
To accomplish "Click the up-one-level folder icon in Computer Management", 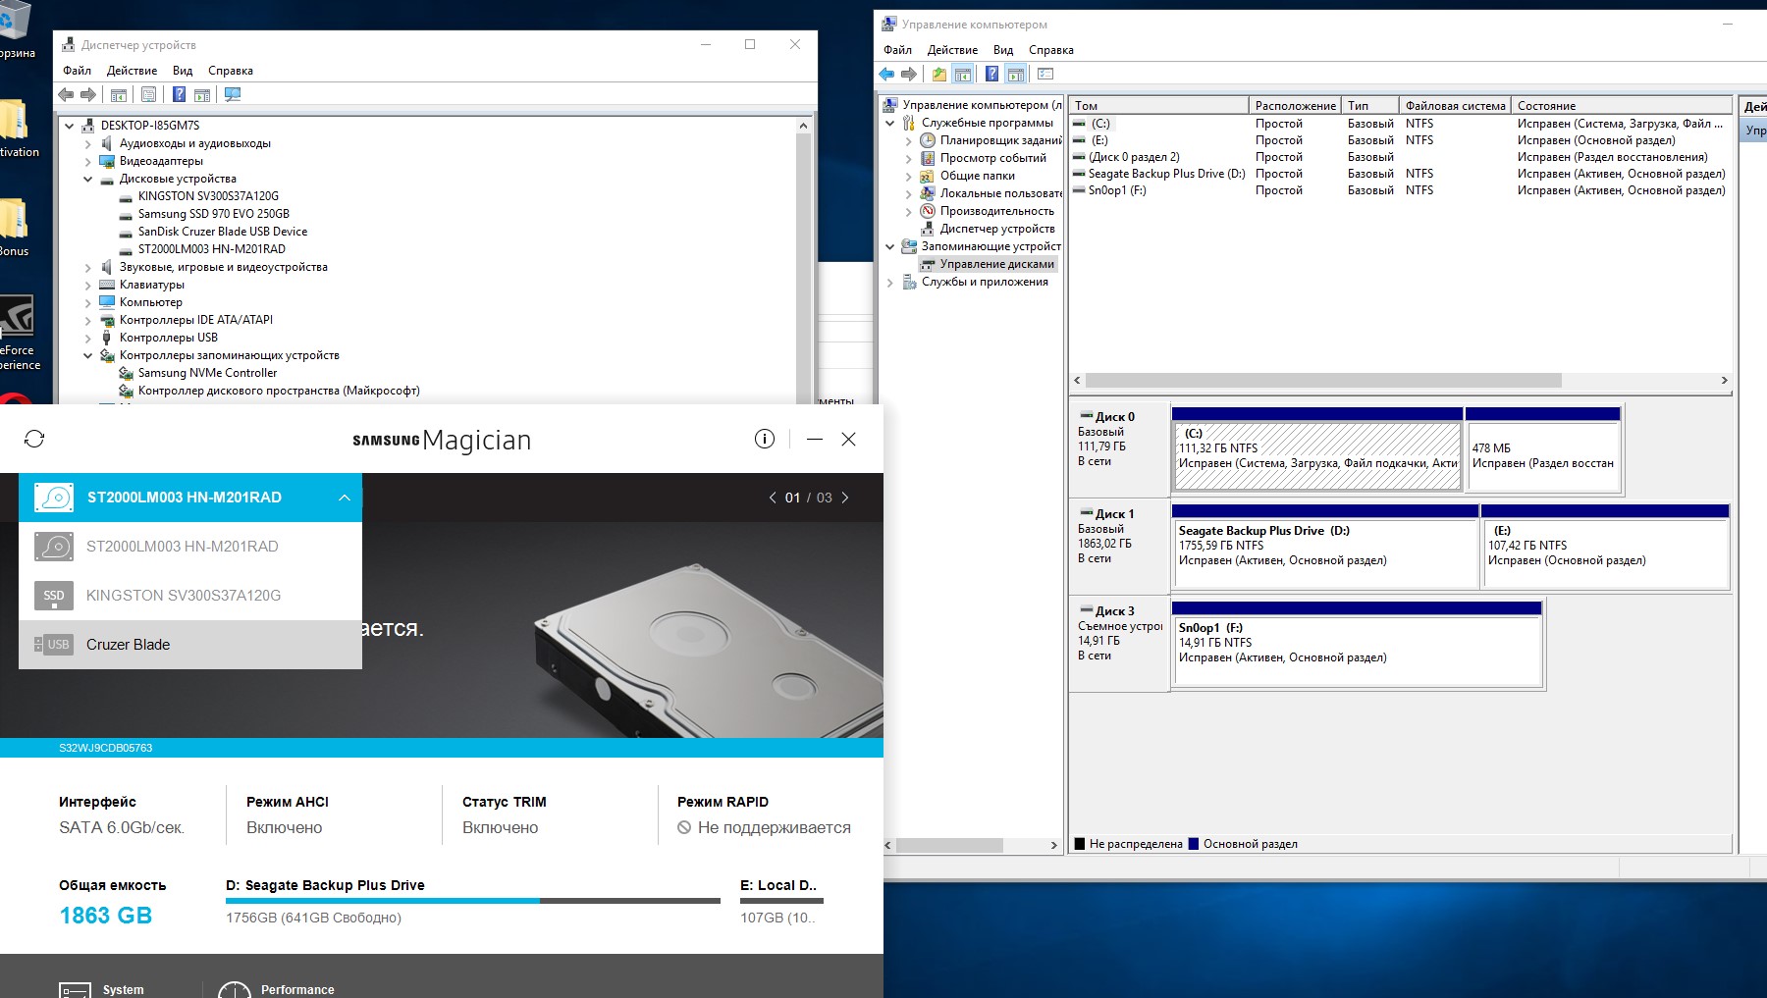I will tap(939, 74).
